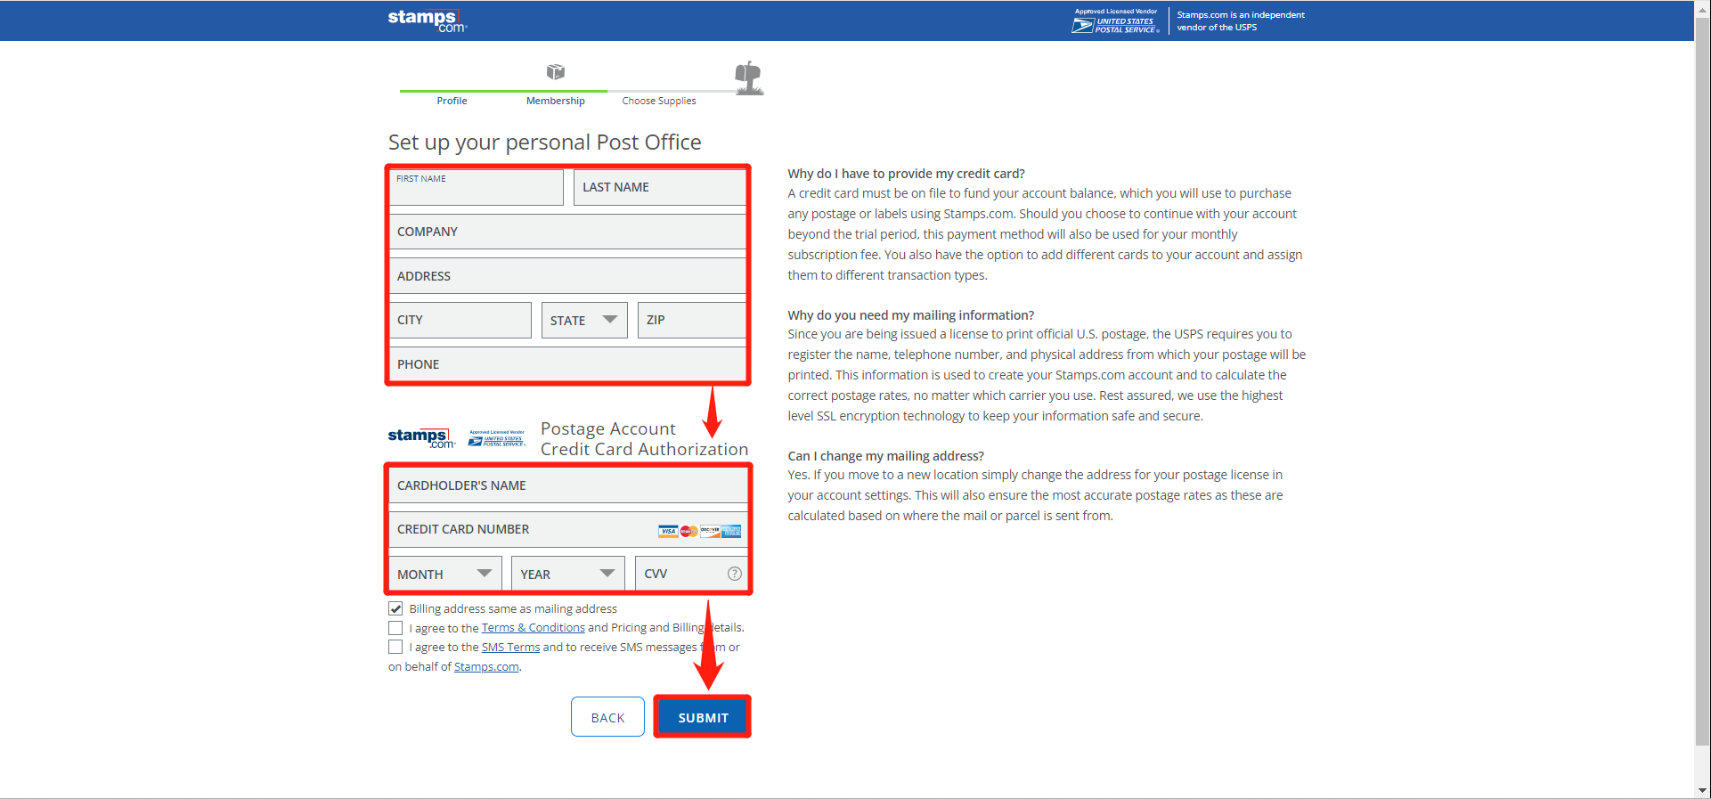Uncheck billing address same as mailing

click(x=395, y=608)
